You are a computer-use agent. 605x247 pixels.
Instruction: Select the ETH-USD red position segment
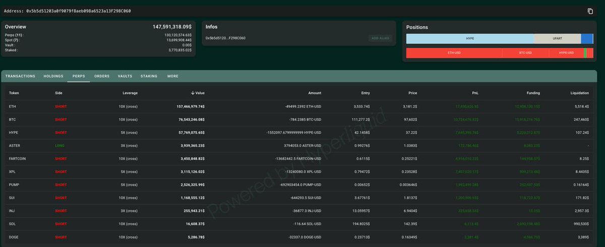pos(454,53)
